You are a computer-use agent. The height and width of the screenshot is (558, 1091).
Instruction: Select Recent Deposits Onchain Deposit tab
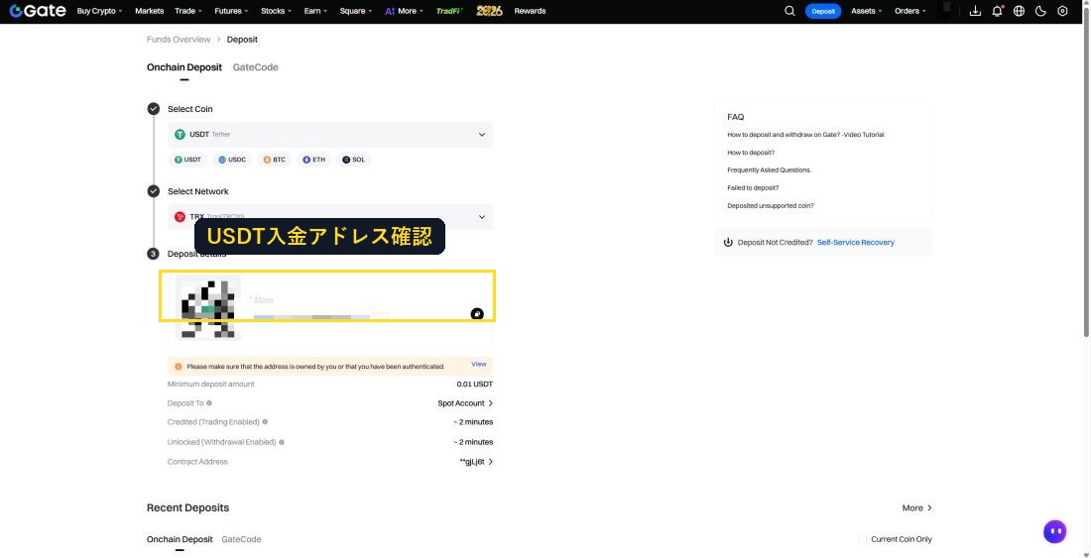pyautogui.click(x=180, y=539)
